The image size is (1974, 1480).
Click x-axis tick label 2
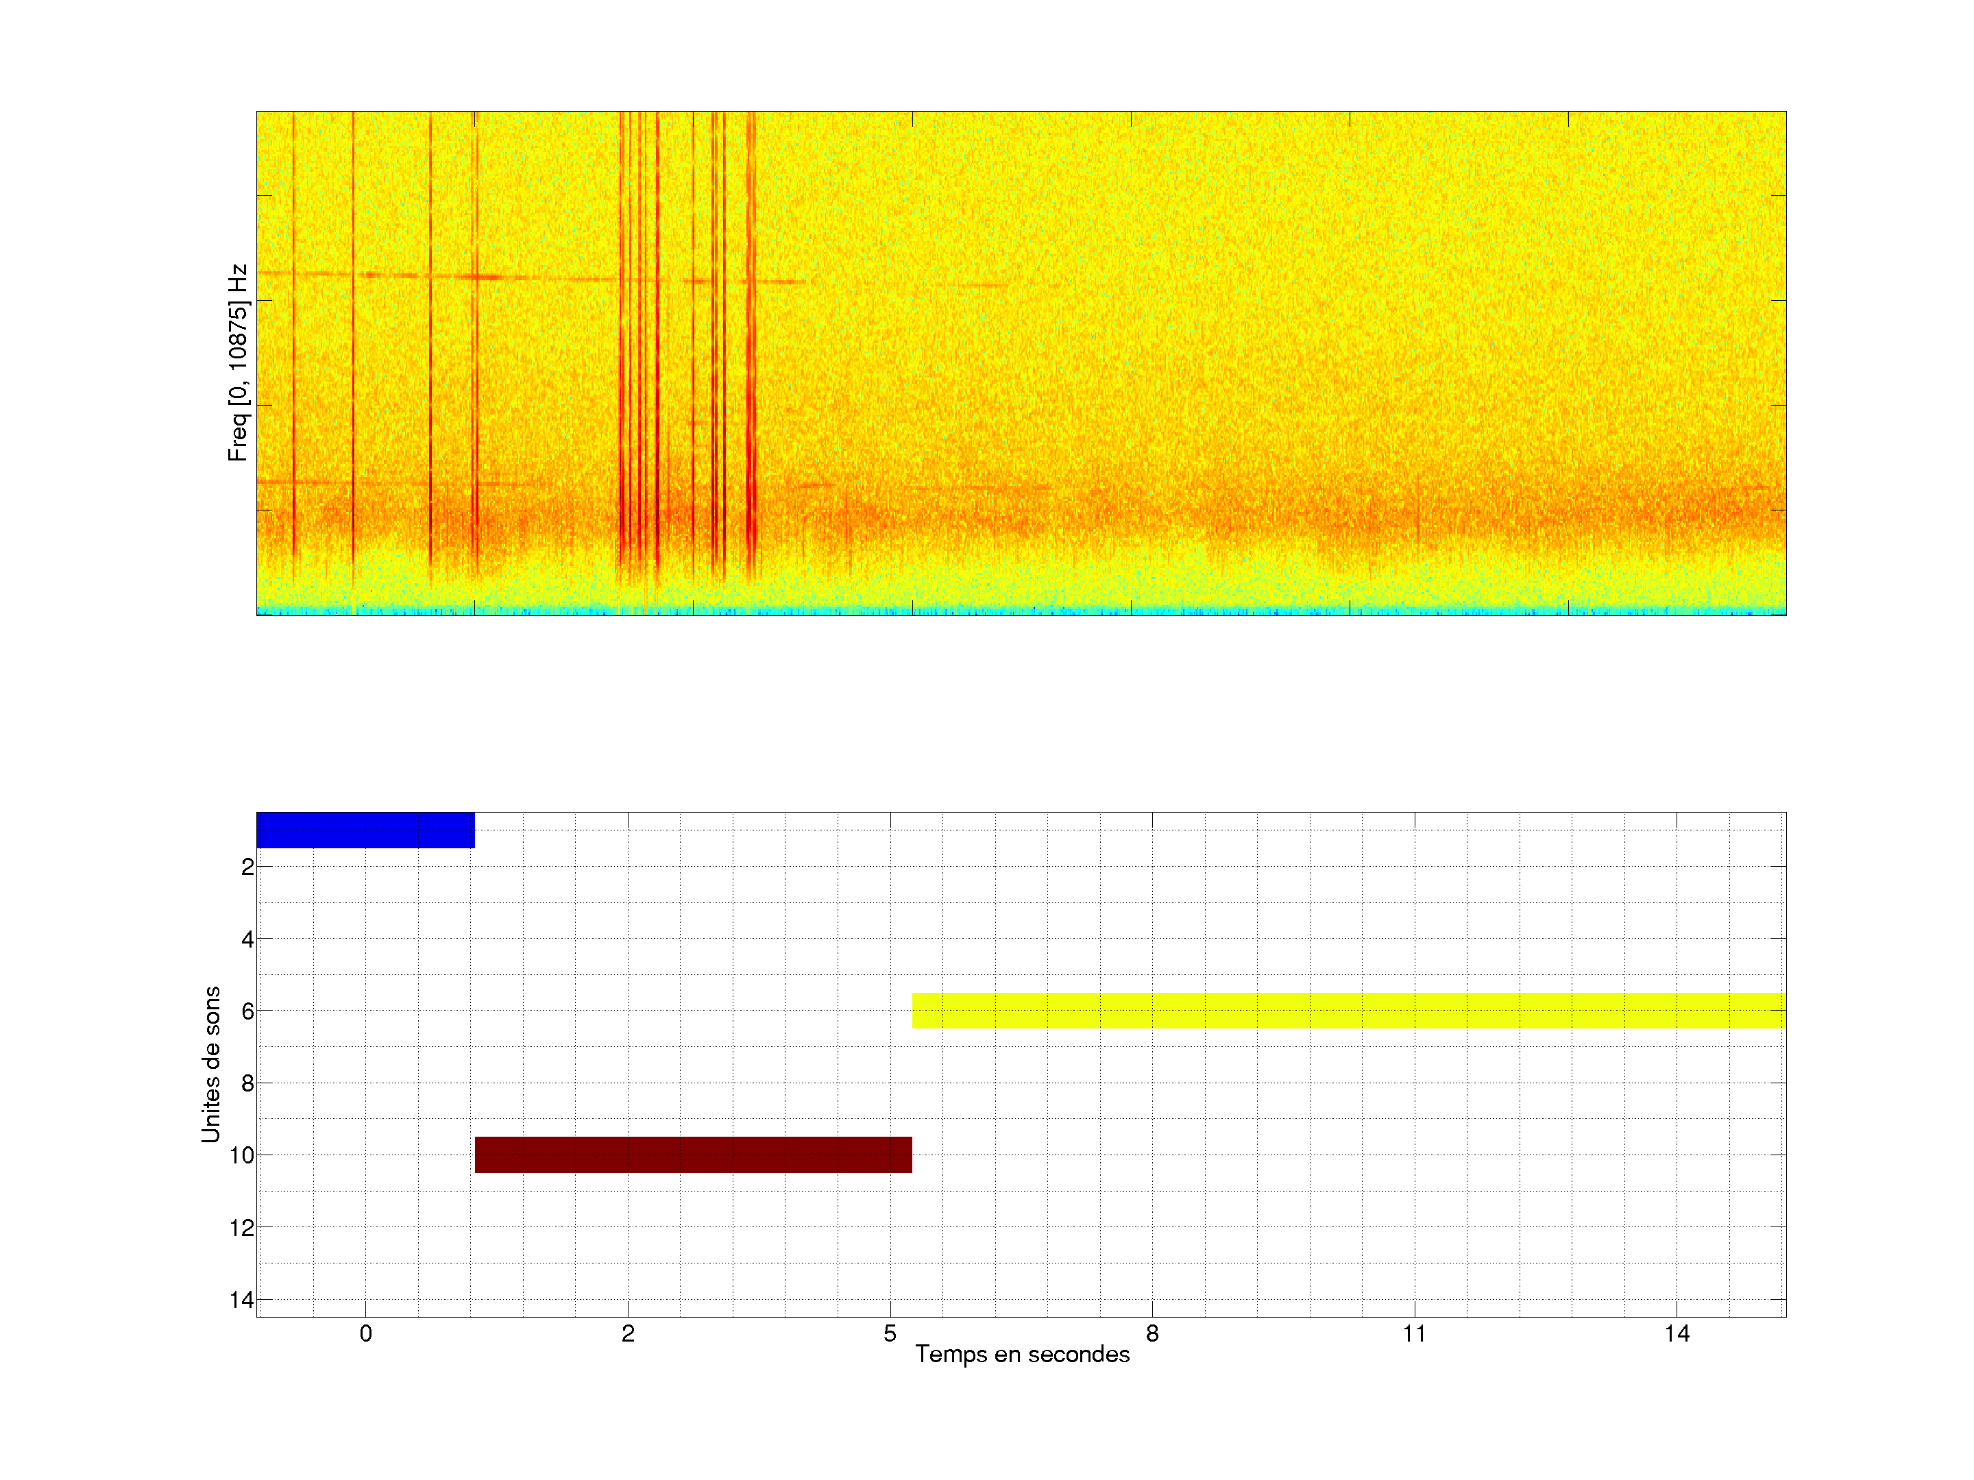(627, 1333)
